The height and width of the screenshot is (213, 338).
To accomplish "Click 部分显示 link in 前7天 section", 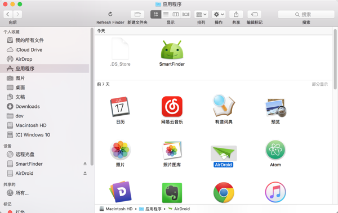I will (x=320, y=84).
